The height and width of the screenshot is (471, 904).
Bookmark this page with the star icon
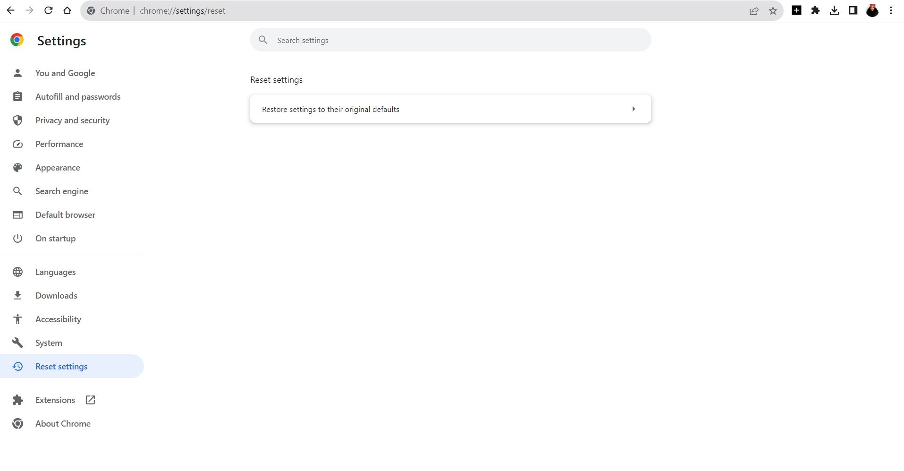(x=773, y=11)
